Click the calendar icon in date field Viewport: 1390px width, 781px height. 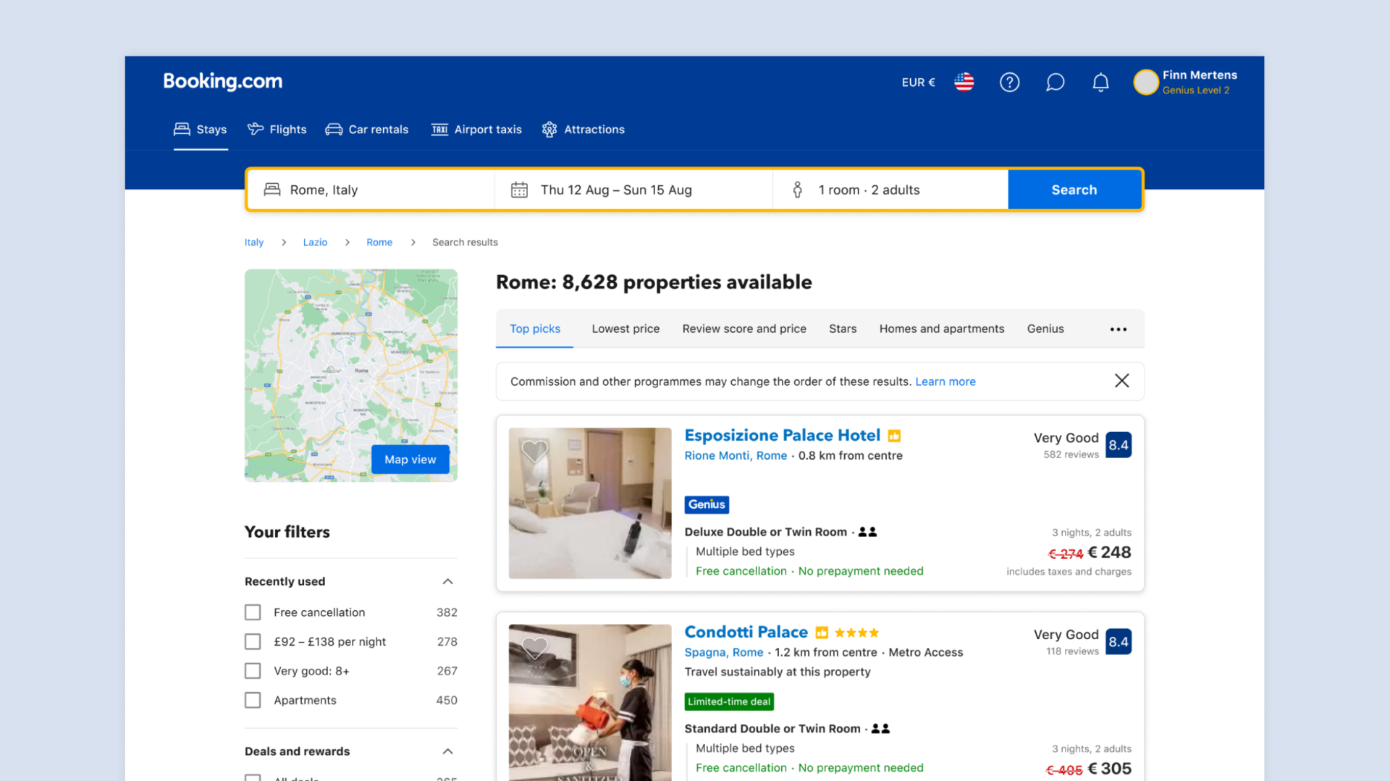click(519, 190)
